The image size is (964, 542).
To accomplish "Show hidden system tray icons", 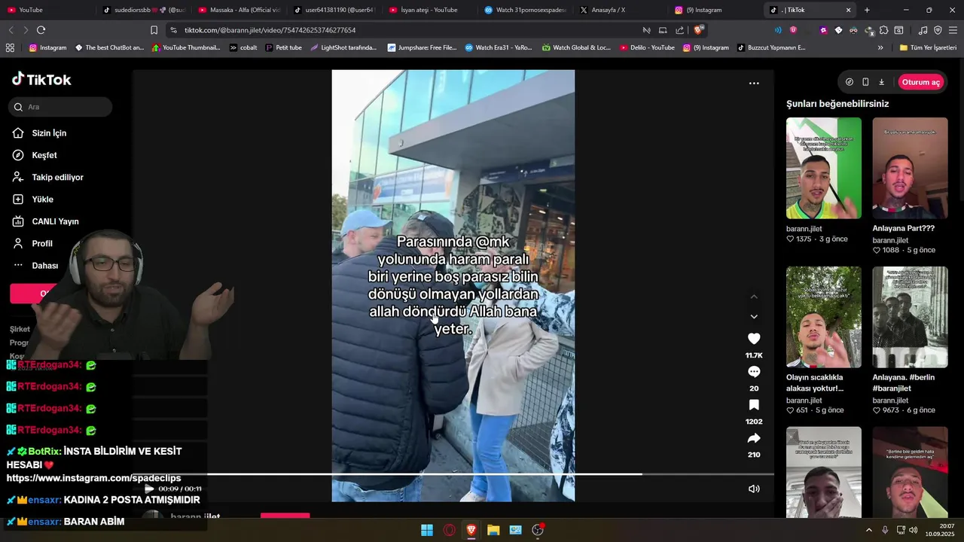I will [869, 530].
